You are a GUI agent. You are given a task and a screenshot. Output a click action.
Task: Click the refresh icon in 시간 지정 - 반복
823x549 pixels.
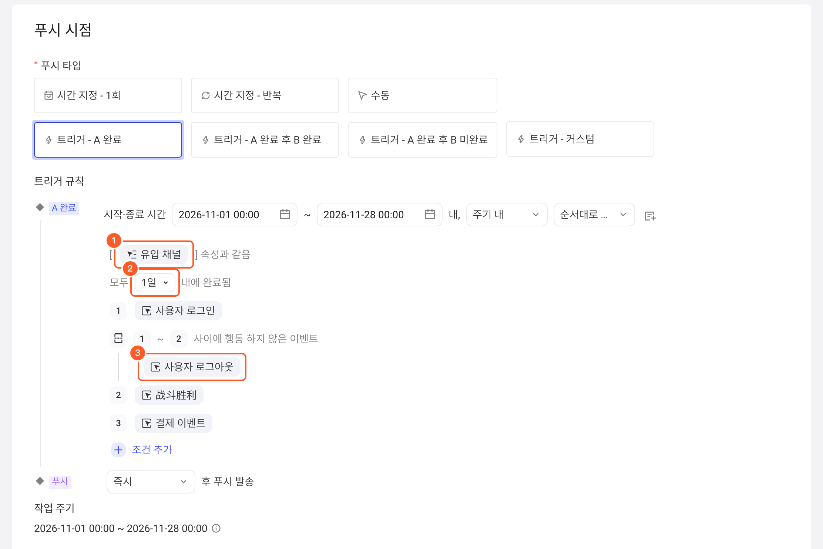click(206, 95)
